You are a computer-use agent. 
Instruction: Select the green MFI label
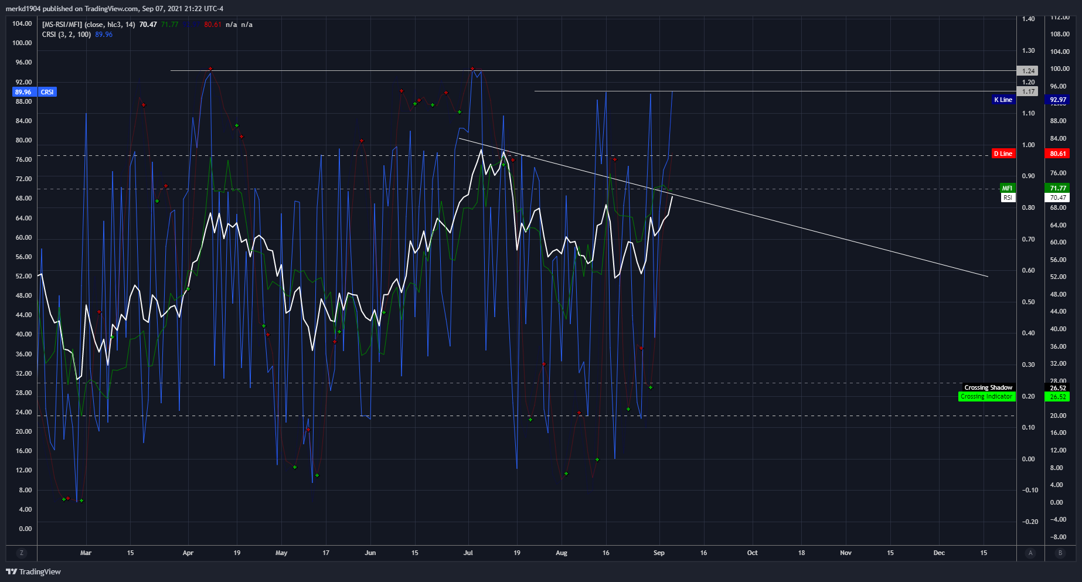pyautogui.click(x=1007, y=188)
